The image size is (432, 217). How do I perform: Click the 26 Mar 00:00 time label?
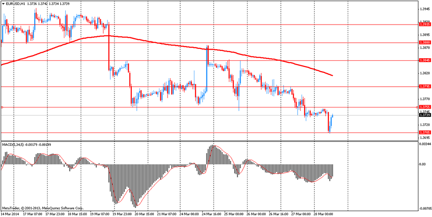(256, 214)
